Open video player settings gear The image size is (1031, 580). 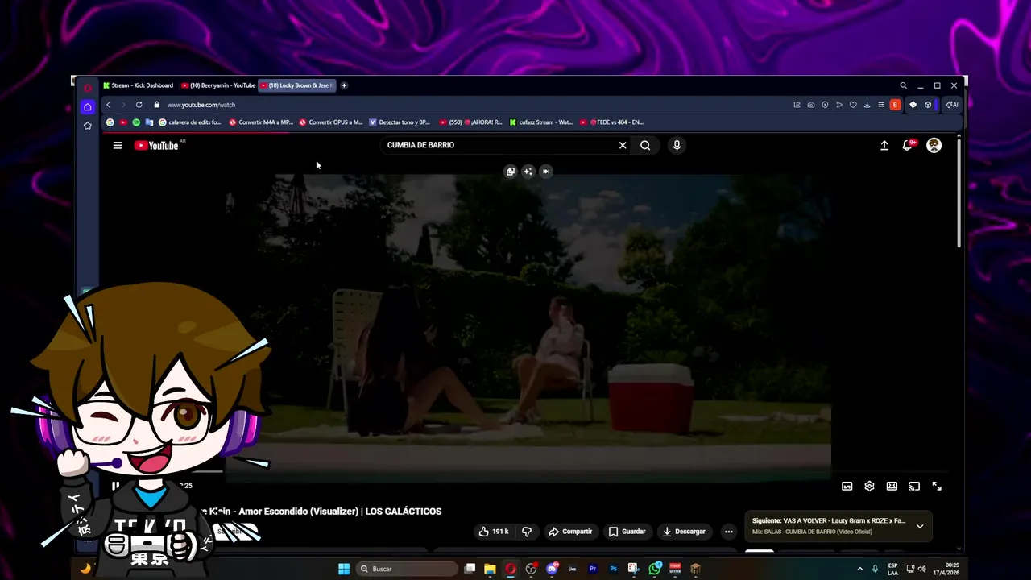pos(869,486)
